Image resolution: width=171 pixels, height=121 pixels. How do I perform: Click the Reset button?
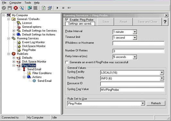123,22
